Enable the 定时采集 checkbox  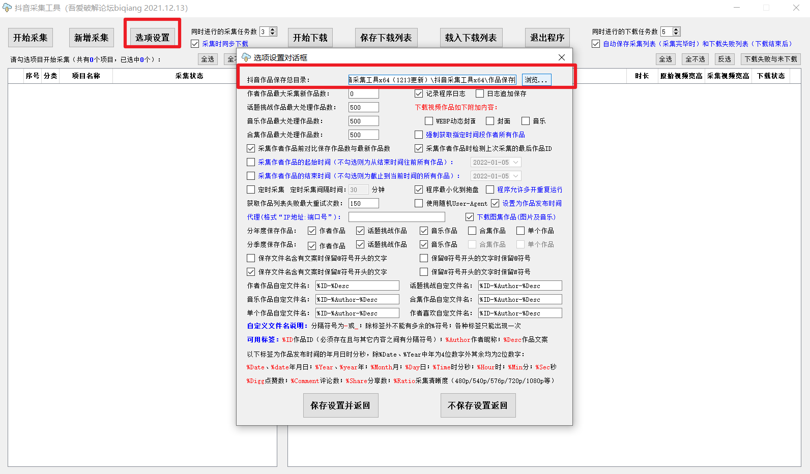(251, 189)
